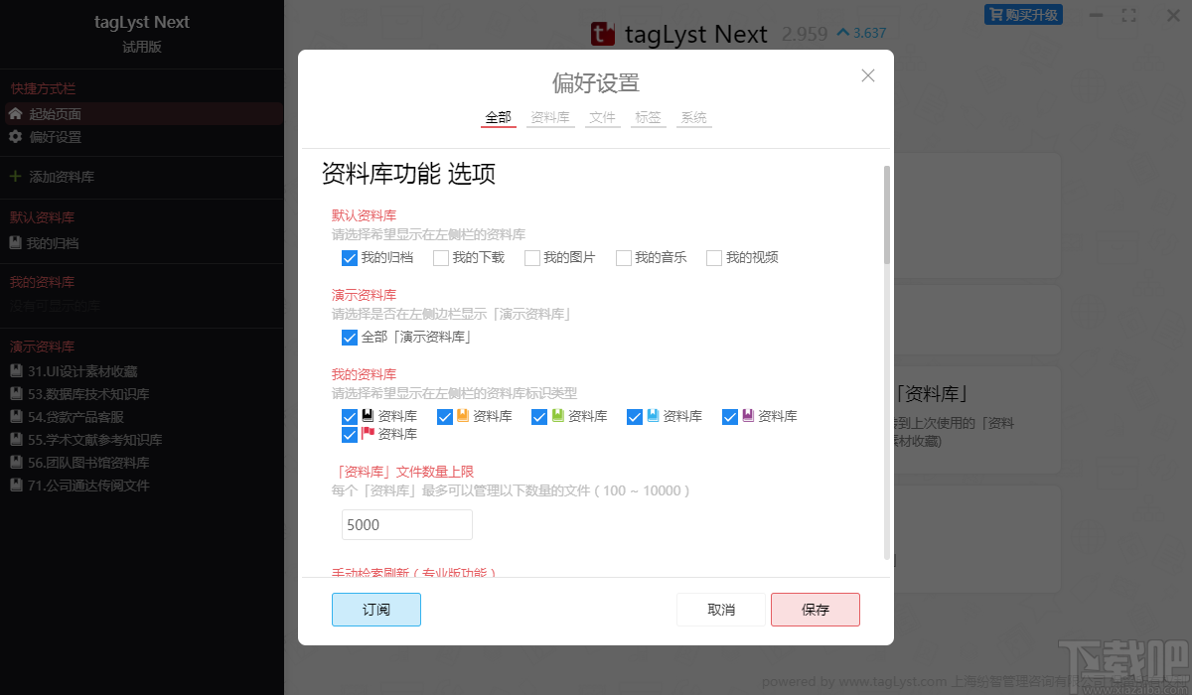The height and width of the screenshot is (695, 1192).
Task: Click the version update chevron near 3.637
Action: pyautogui.click(x=845, y=33)
